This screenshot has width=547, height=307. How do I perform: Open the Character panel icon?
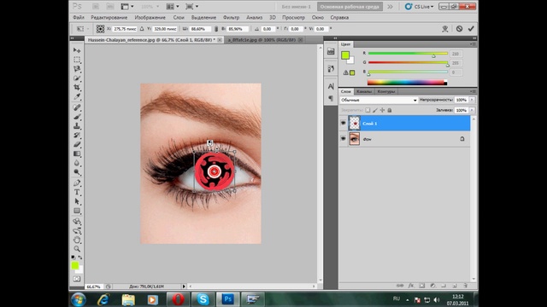click(331, 86)
